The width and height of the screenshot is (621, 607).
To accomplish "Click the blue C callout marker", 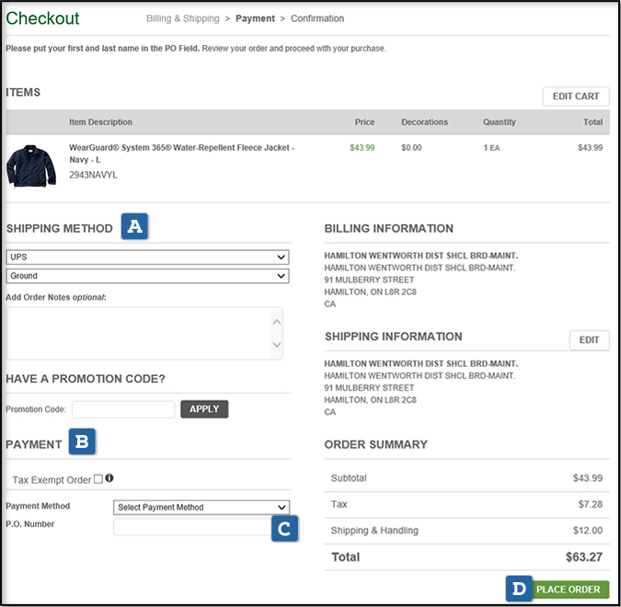I will [x=284, y=528].
